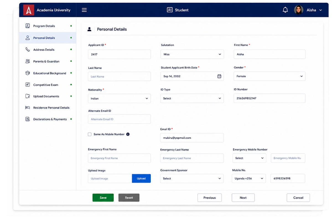Open the Uganda +256 country code dropdown
This screenshot has width=332, height=221.
pos(249,178)
